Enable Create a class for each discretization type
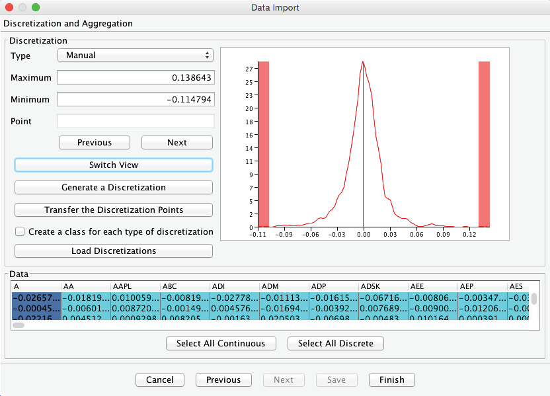The height and width of the screenshot is (396, 550). click(20, 231)
